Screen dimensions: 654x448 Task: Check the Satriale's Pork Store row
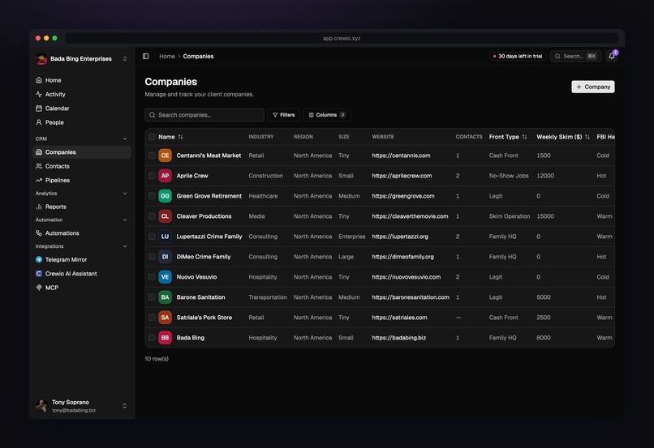coord(152,318)
